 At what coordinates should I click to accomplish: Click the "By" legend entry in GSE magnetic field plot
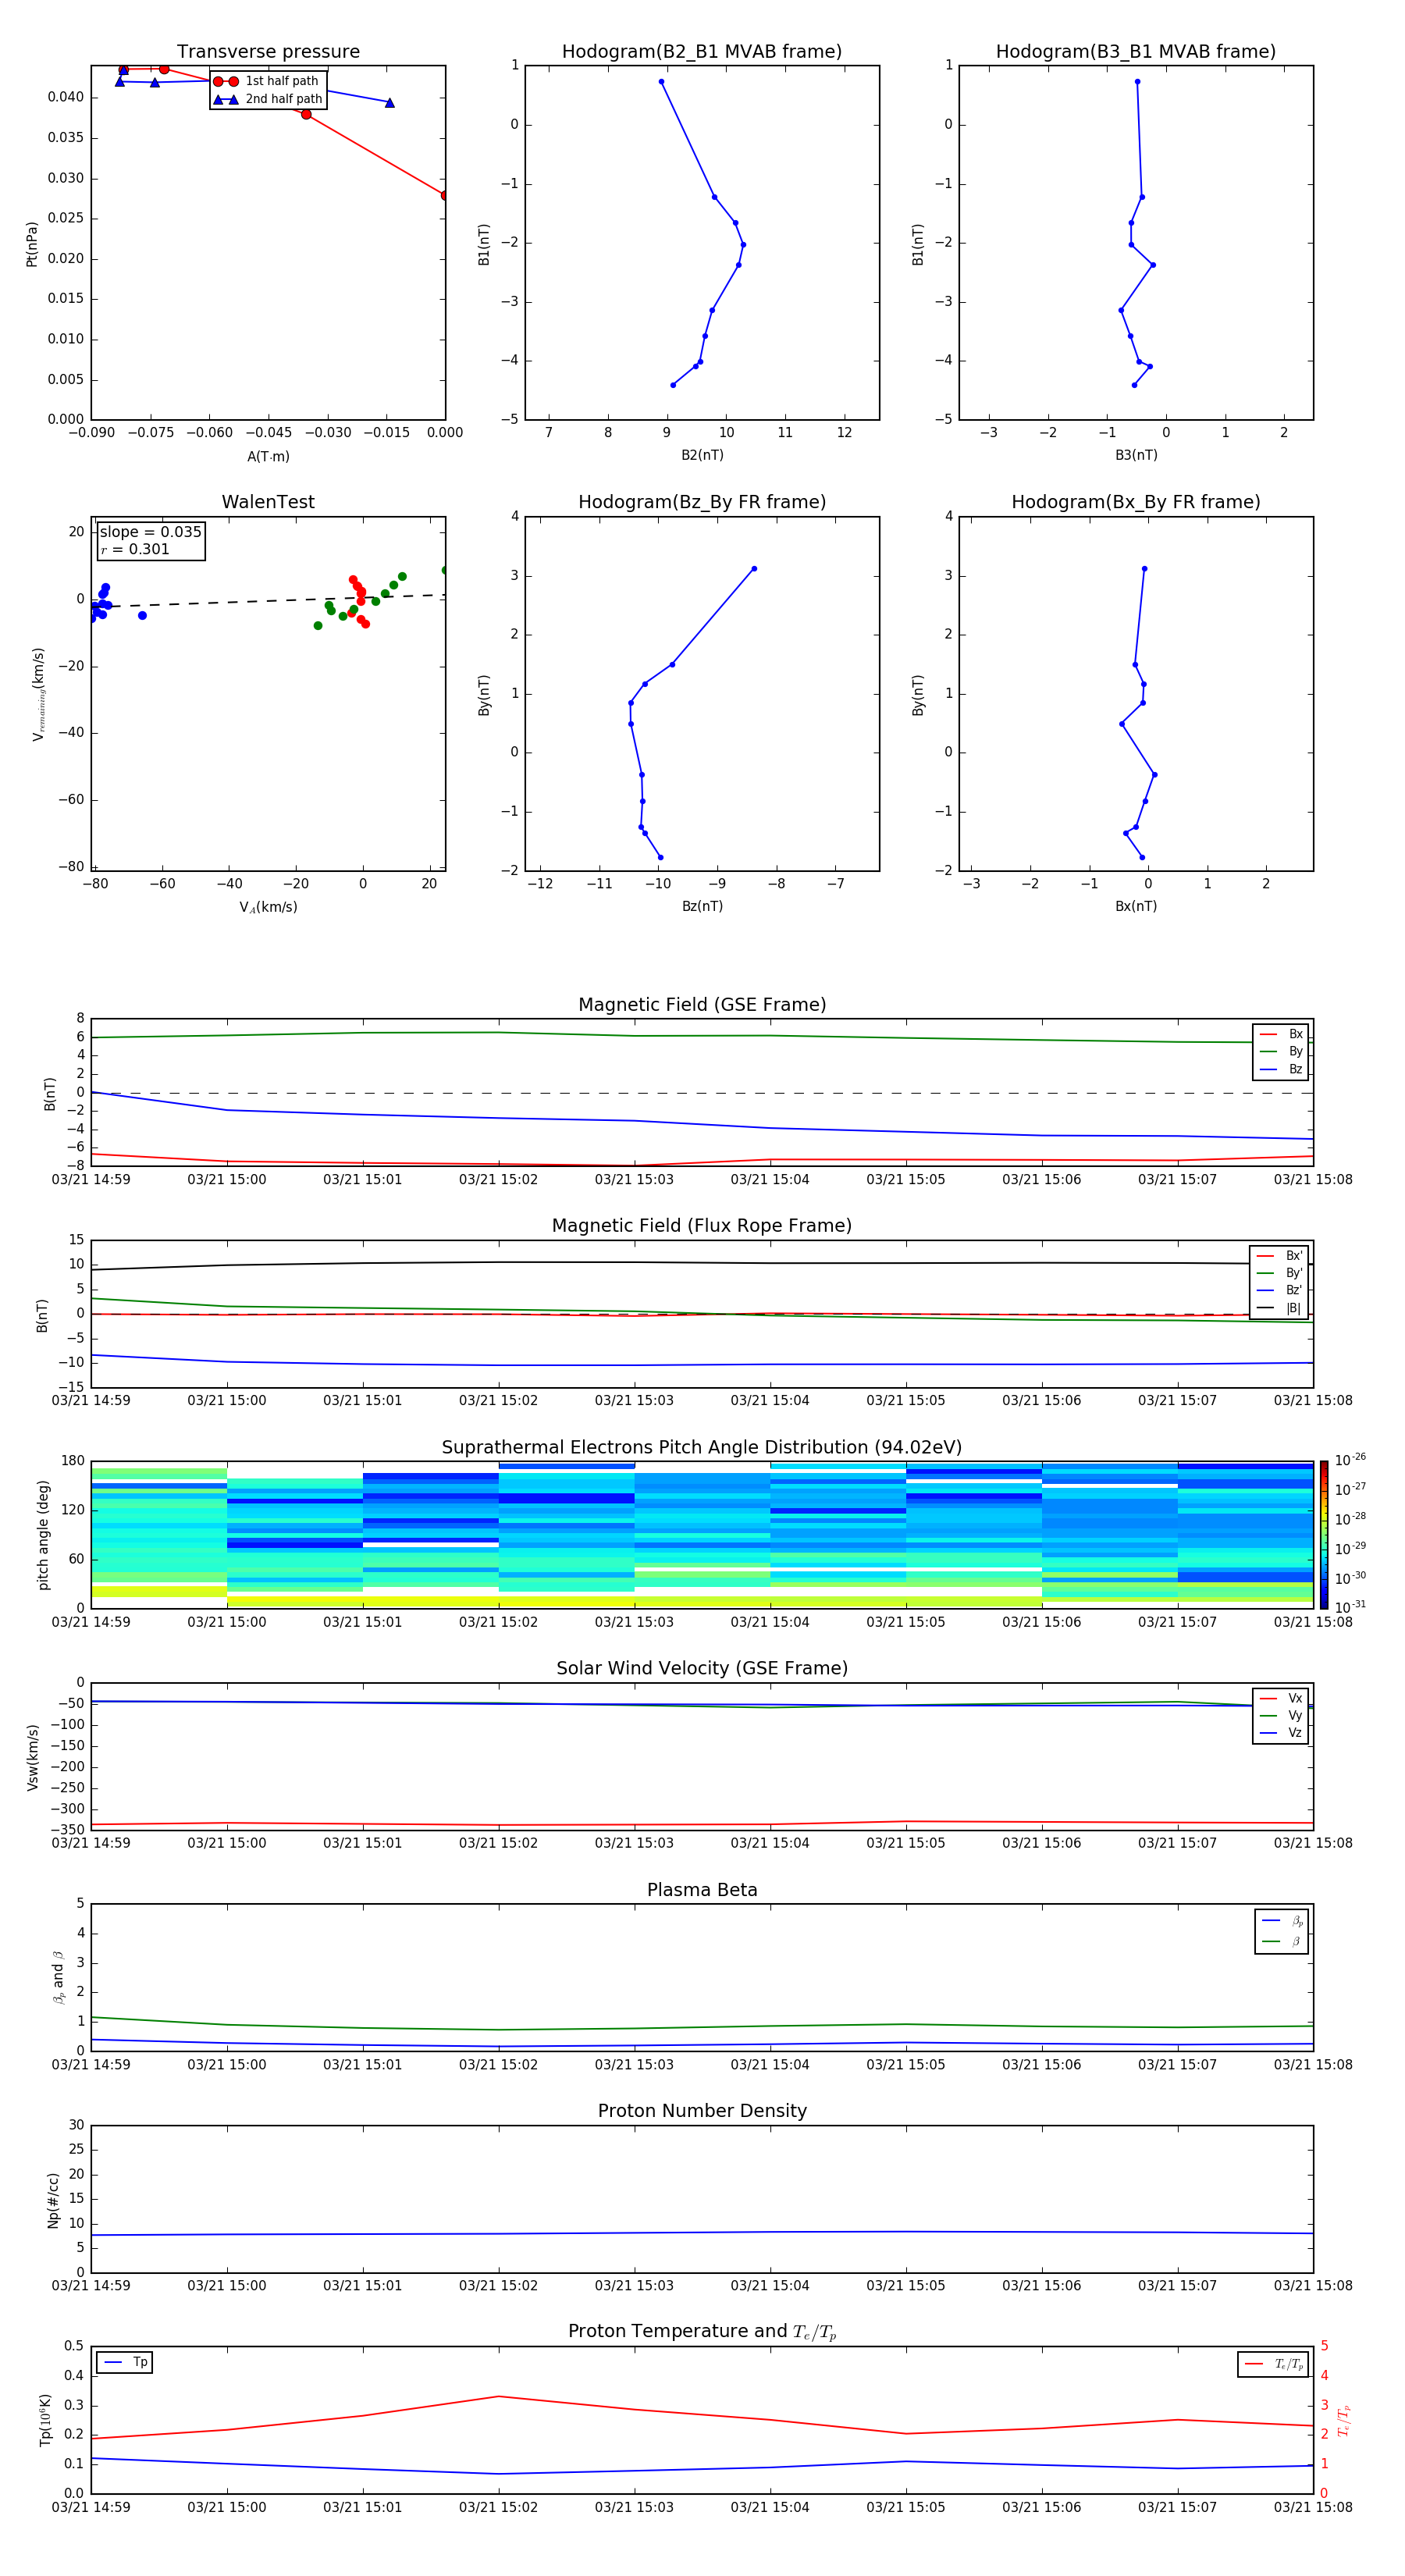coord(1281,1051)
